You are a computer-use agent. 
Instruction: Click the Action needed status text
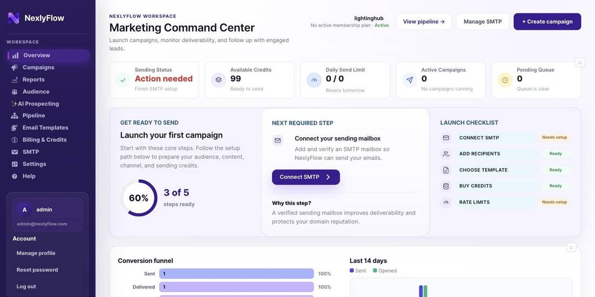coord(164,79)
